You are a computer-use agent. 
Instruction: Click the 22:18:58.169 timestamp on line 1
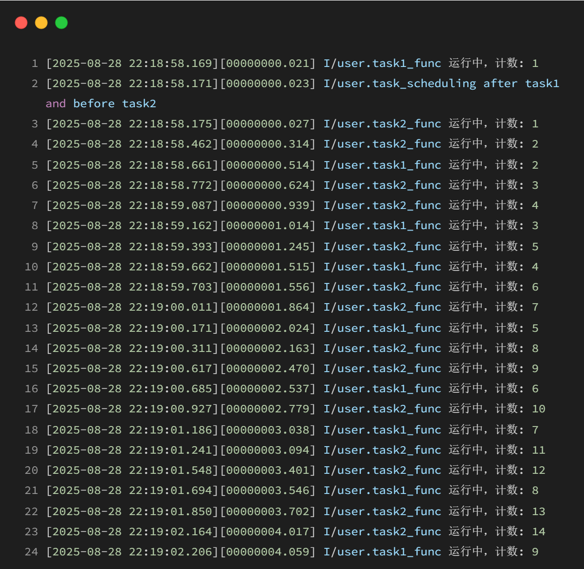coord(170,63)
